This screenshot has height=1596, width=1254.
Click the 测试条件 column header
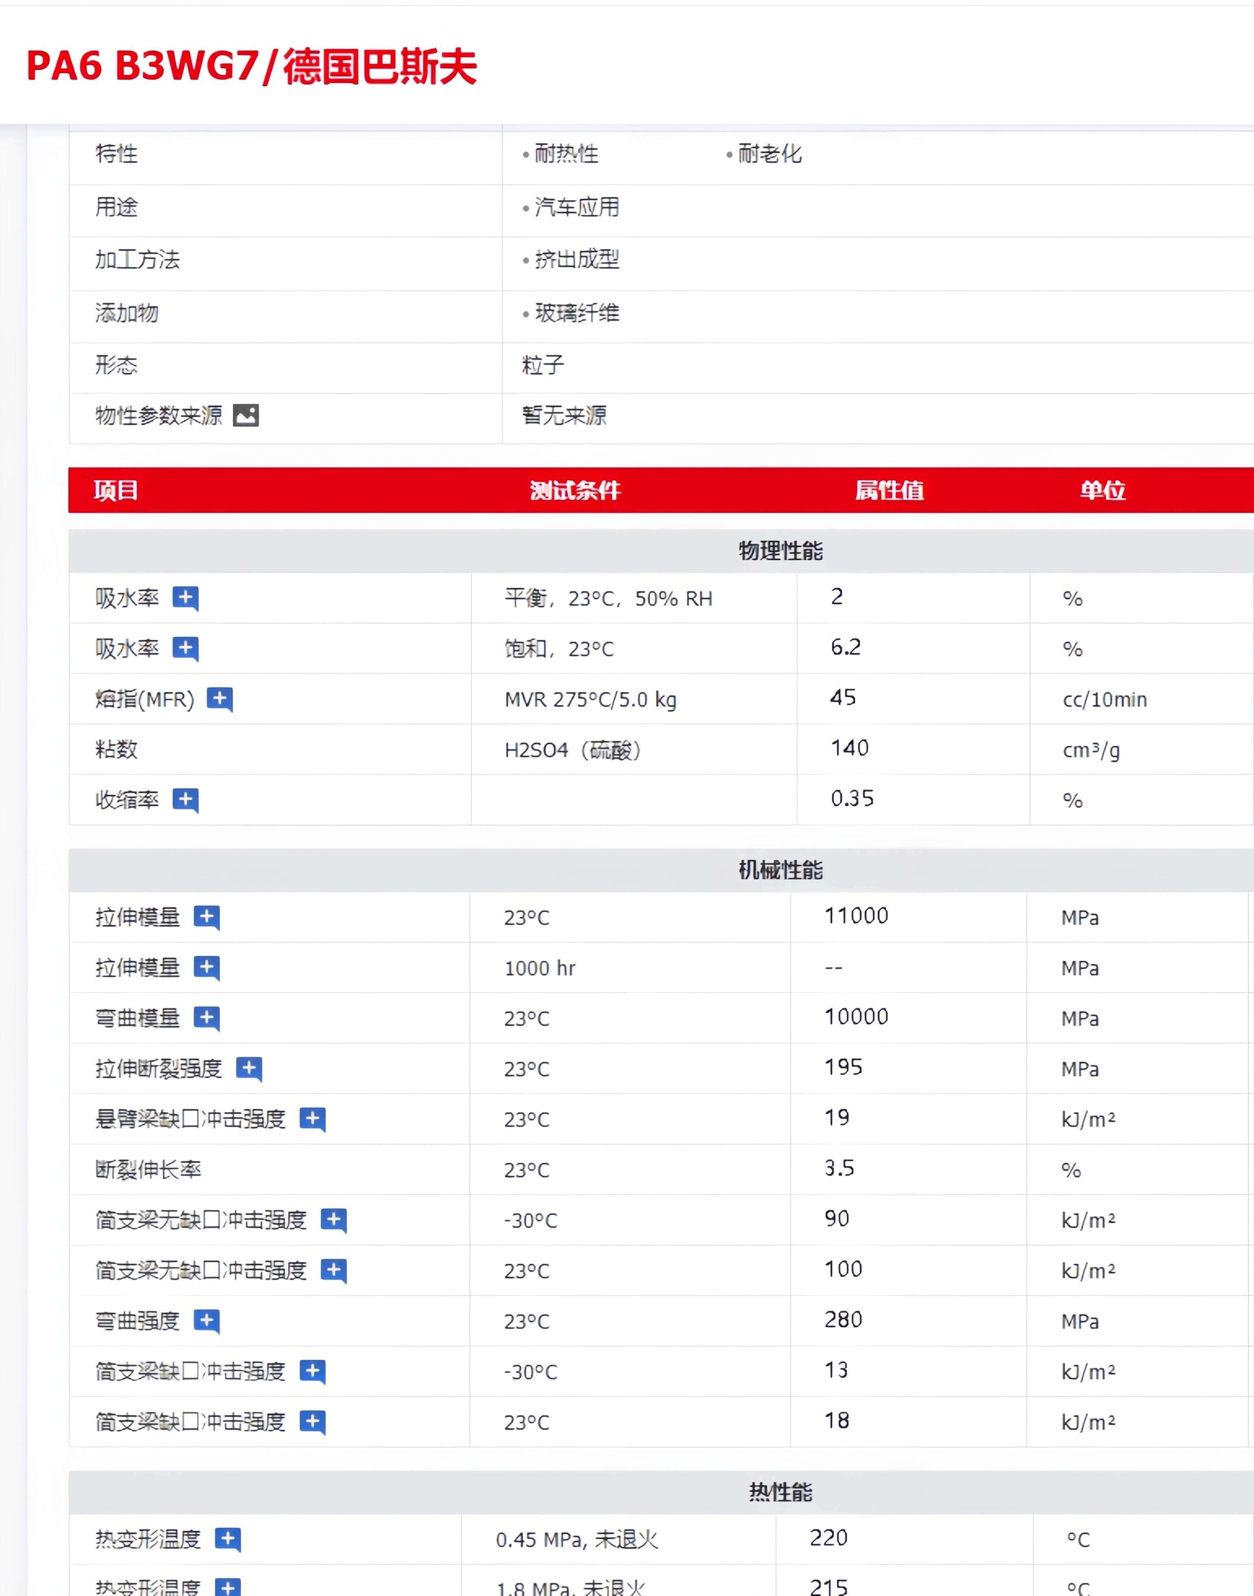tap(576, 490)
